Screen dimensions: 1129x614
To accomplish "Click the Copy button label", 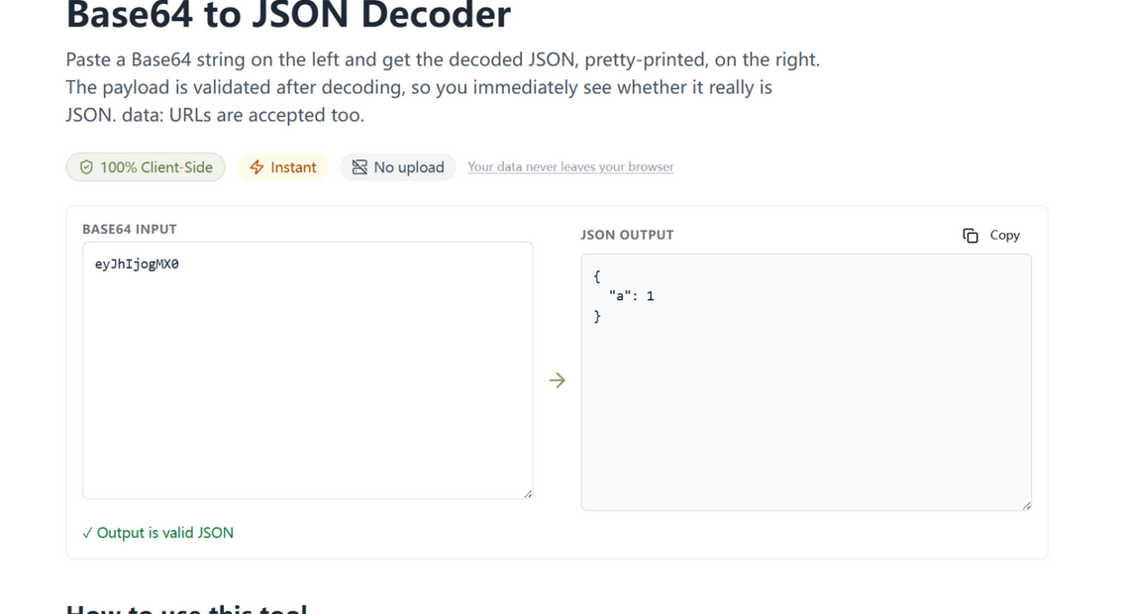I will pyautogui.click(x=1004, y=236).
